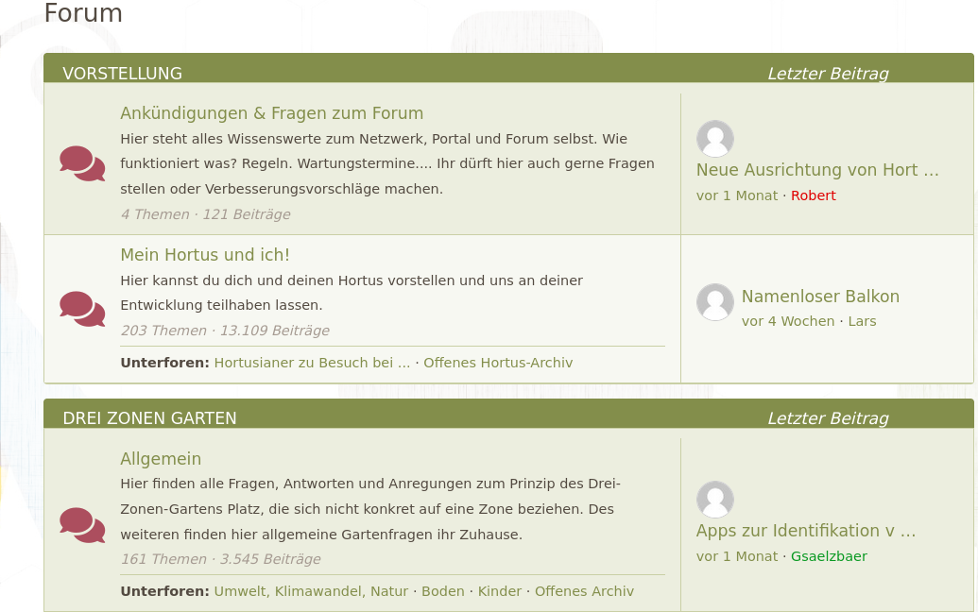This screenshot has width=978, height=612.
Task: Open latest post Apps zur Identifikation
Action: coord(806,531)
